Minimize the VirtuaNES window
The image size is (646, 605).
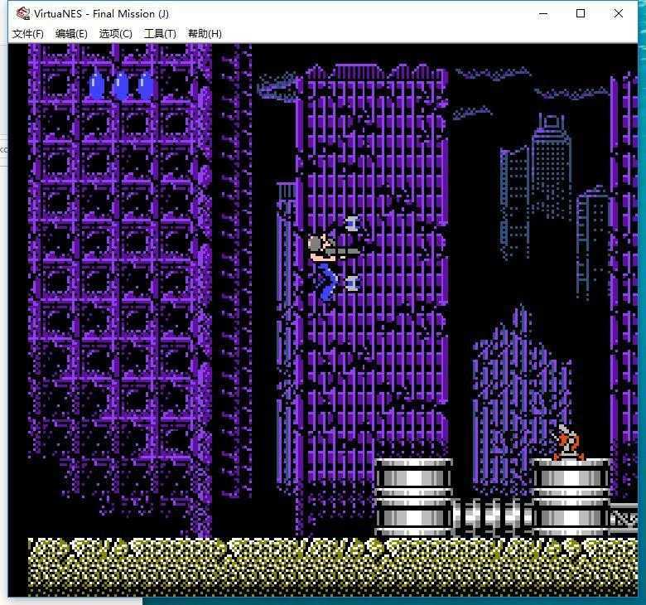(x=543, y=13)
